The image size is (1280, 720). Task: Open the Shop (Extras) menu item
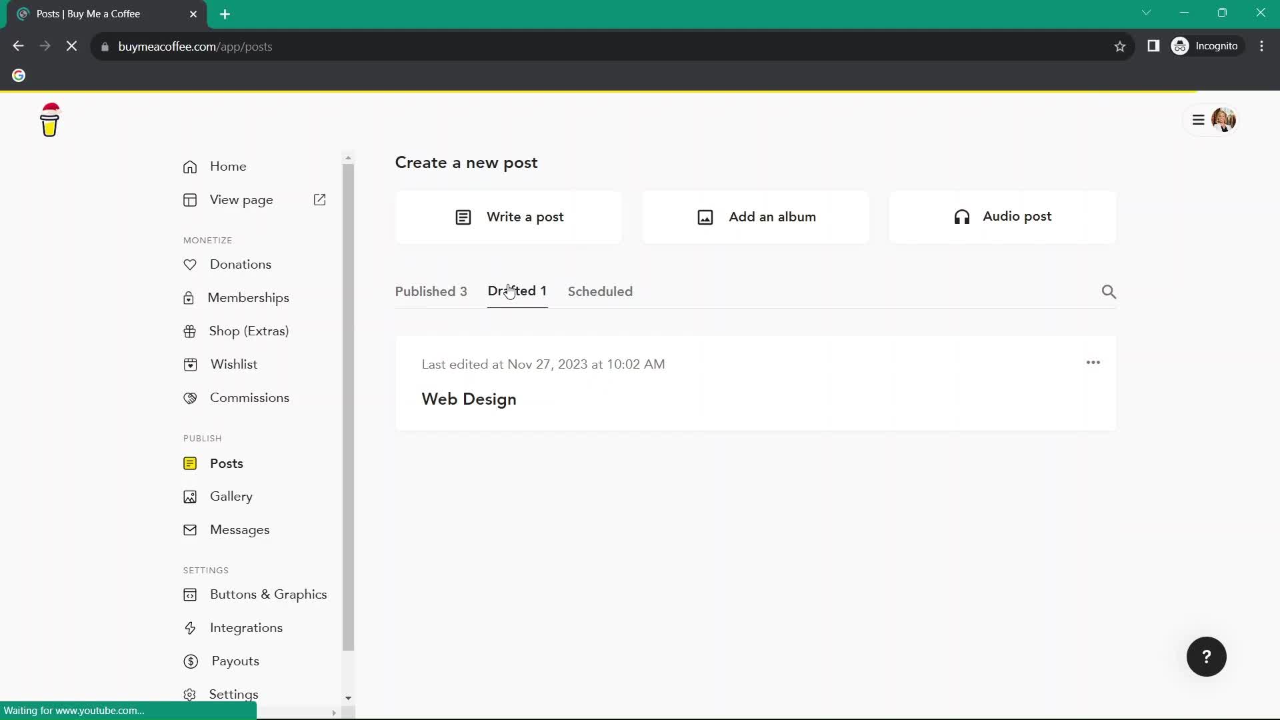[250, 331]
